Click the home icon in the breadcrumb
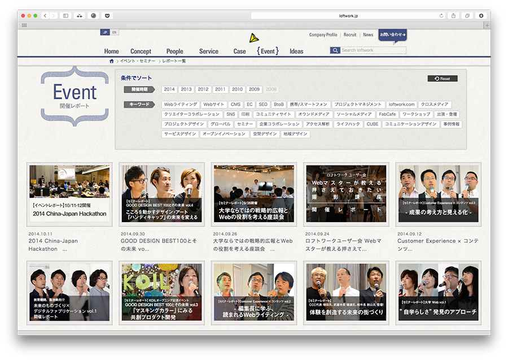This screenshot has width=508, height=360. 112,60
